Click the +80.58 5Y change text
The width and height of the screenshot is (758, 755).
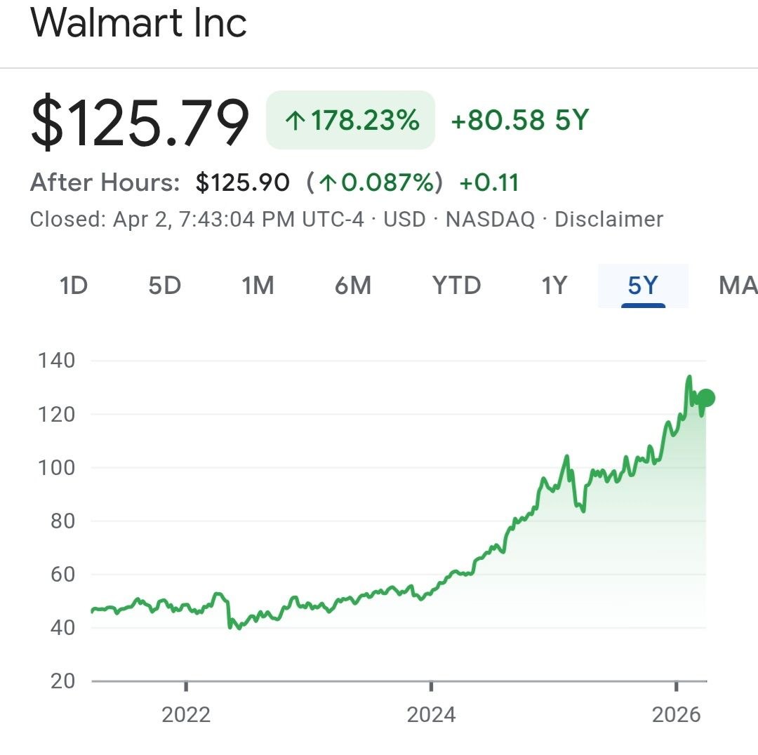(x=519, y=121)
